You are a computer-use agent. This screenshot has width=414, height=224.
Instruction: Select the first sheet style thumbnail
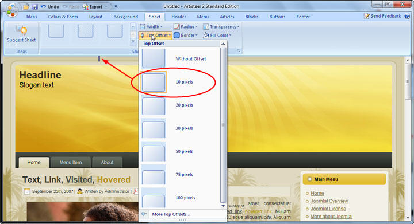tap(56, 32)
